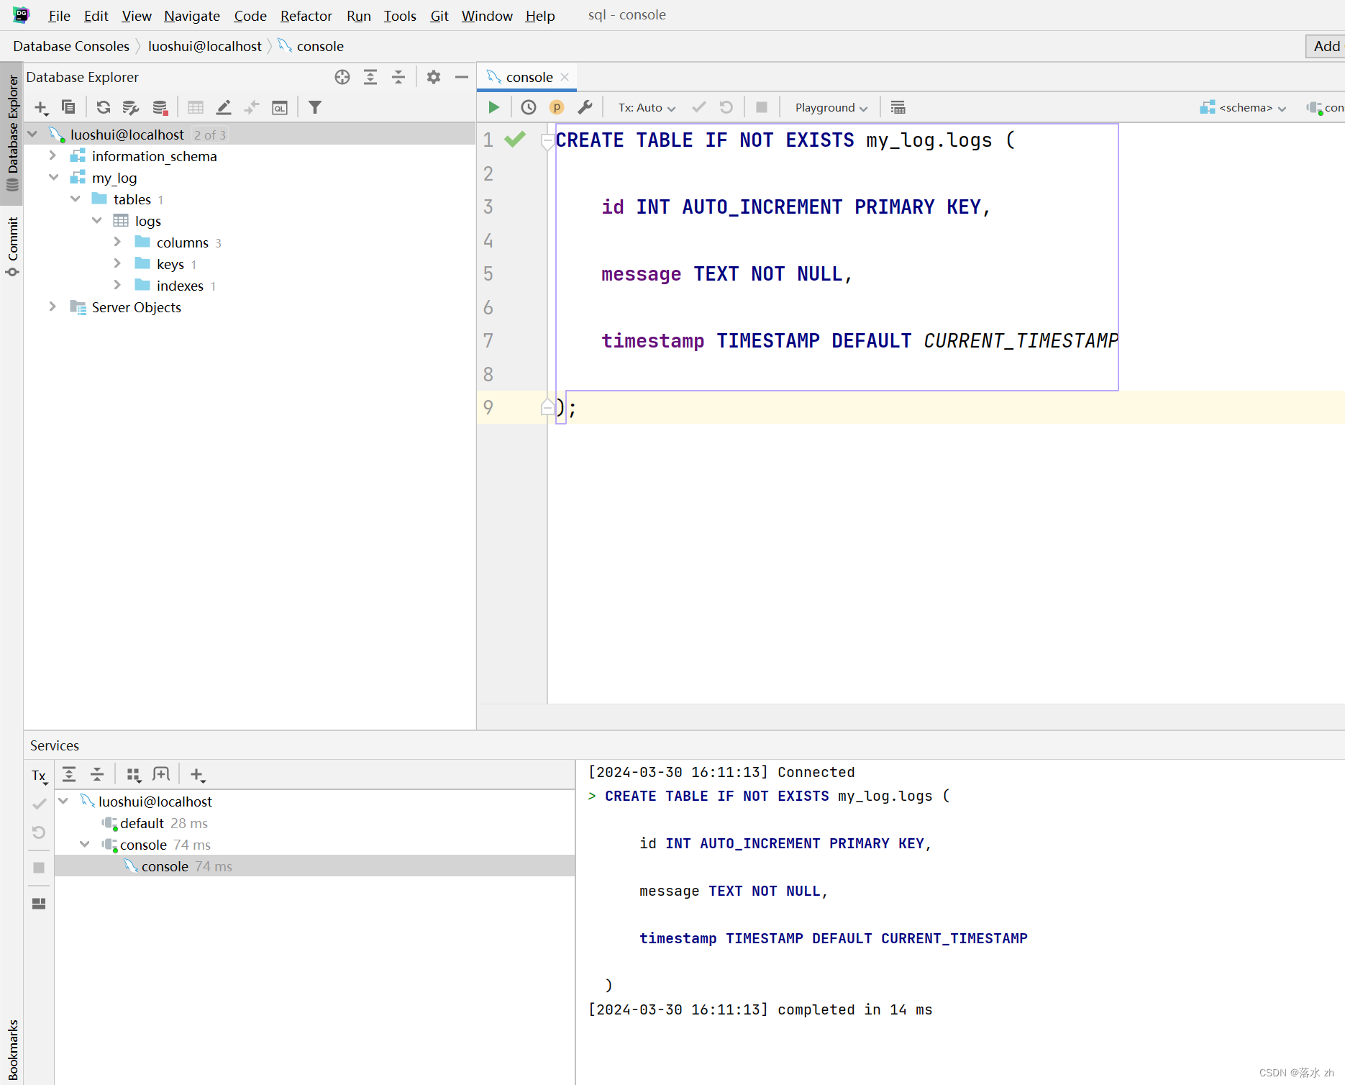The height and width of the screenshot is (1085, 1345).
Task: Jump to query console via the QL icon
Action: click(280, 106)
